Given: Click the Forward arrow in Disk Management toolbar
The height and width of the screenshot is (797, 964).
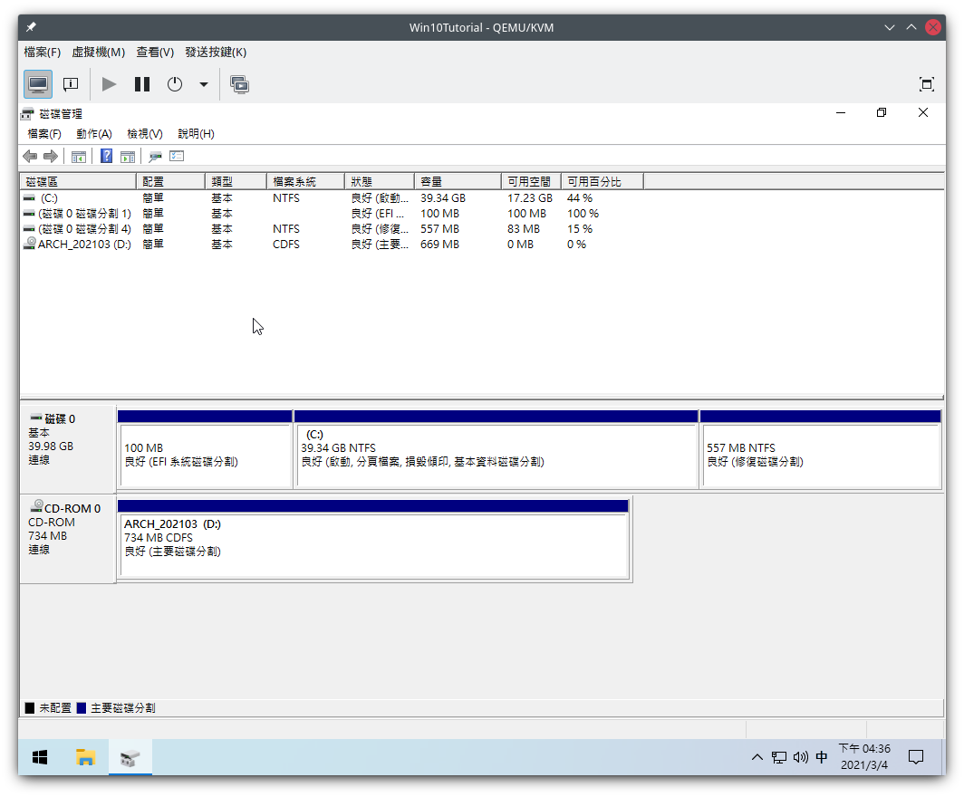Looking at the screenshot, I should pyautogui.click(x=51, y=157).
